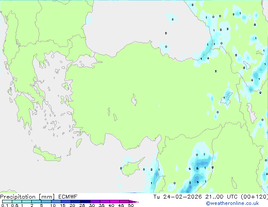Click the "25" legend scale label
Screen dimensions: 268x207
pyautogui.click(x=82, y=205)
